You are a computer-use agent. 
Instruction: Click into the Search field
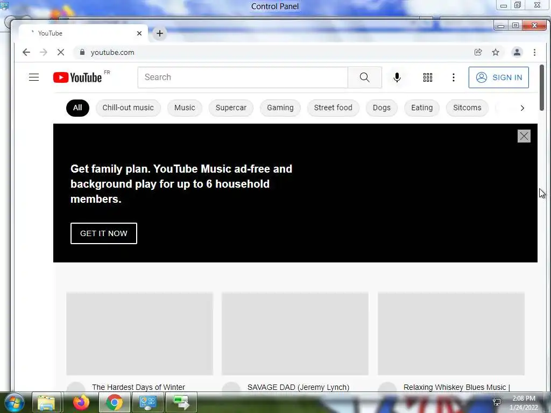coord(243,77)
